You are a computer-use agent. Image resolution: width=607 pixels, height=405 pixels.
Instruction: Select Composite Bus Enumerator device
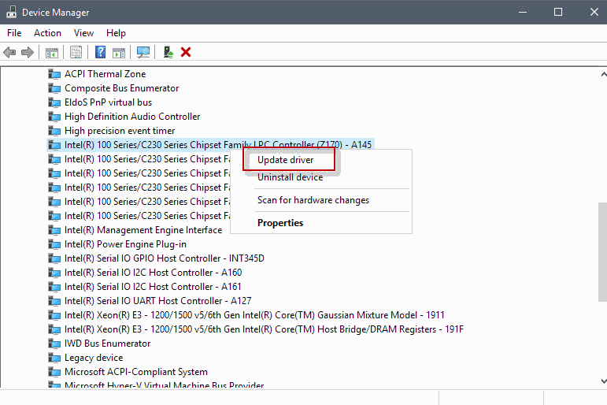pyautogui.click(x=121, y=88)
